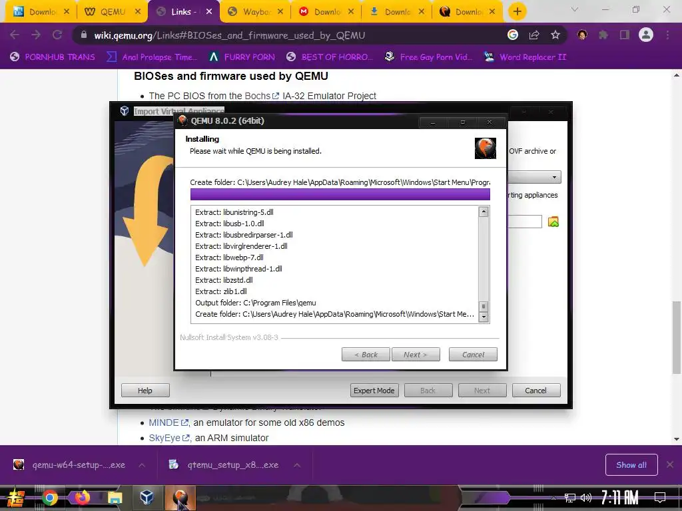Open a new tab with plus button

(x=517, y=11)
